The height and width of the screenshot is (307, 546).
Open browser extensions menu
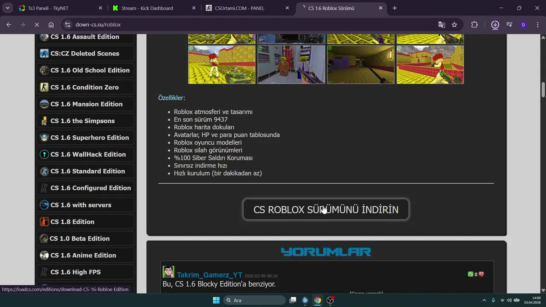[x=474, y=25]
